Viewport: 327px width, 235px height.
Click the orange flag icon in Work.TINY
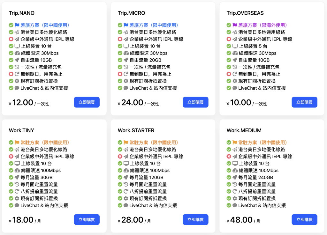(17, 143)
